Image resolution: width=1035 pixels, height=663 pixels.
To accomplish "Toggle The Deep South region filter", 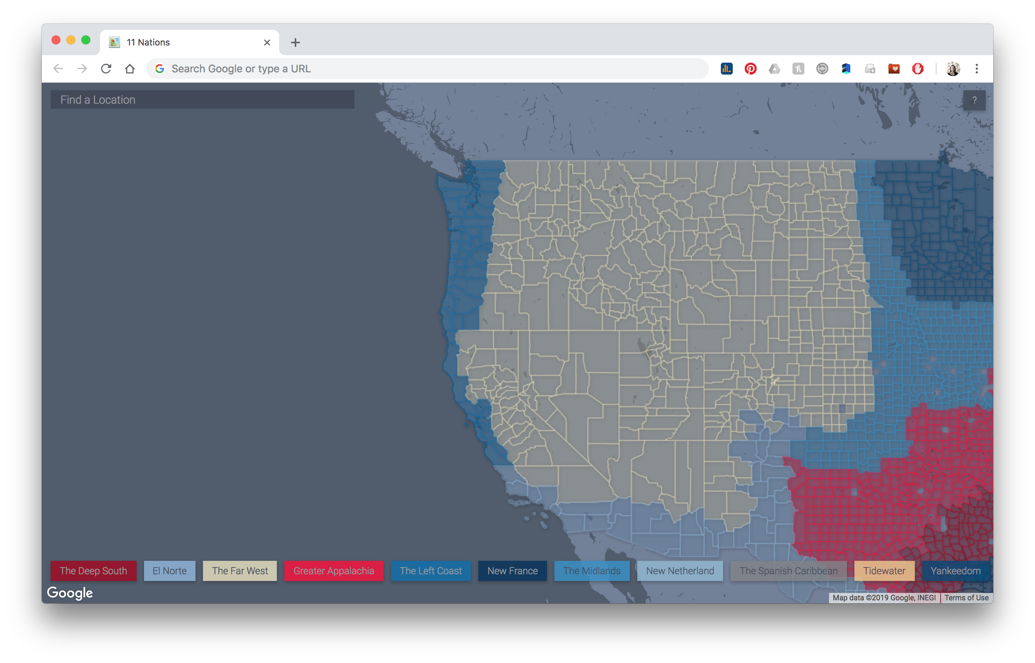I will pyautogui.click(x=94, y=571).
